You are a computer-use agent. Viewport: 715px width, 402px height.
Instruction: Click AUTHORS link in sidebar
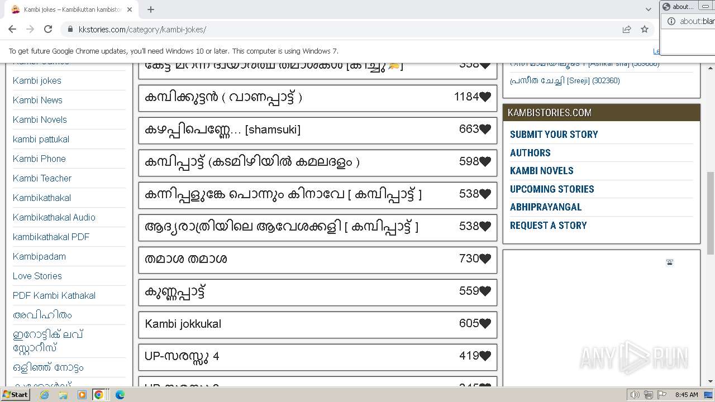click(530, 152)
